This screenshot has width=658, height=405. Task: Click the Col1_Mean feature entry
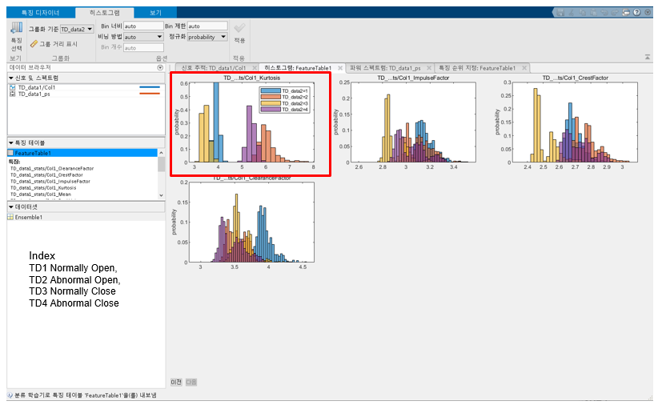[41, 194]
